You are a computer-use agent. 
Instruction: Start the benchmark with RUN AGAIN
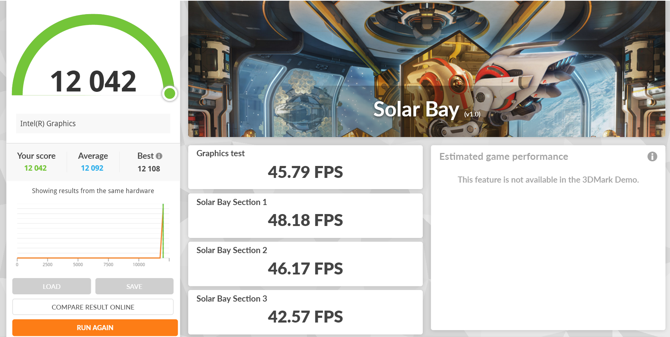click(95, 328)
